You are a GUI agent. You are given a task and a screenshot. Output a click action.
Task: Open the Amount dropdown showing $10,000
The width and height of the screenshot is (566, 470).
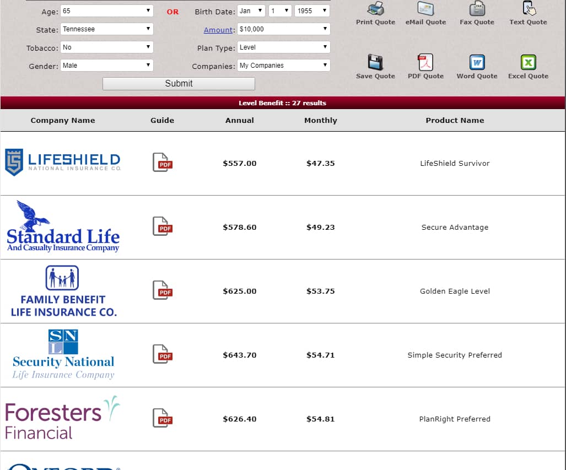click(284, 29)
